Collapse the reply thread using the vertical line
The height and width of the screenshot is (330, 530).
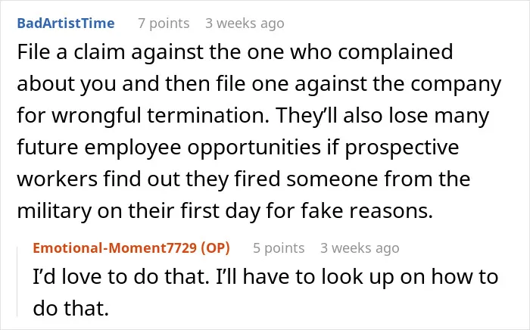pos(17,282)
